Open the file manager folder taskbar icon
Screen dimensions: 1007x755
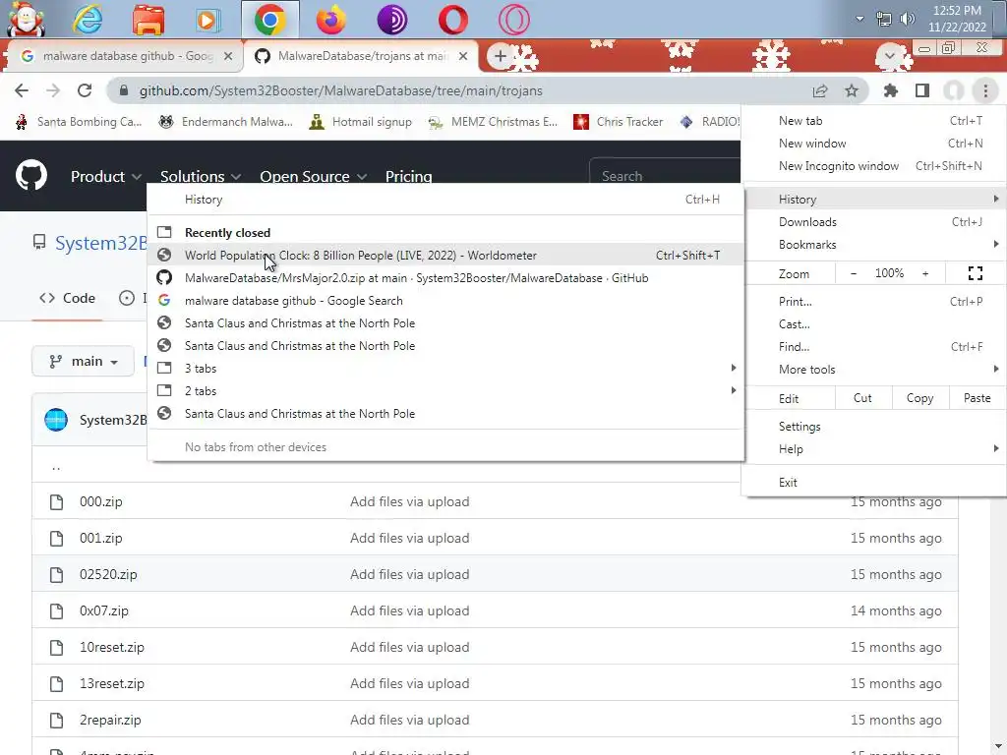pos(148,20)
